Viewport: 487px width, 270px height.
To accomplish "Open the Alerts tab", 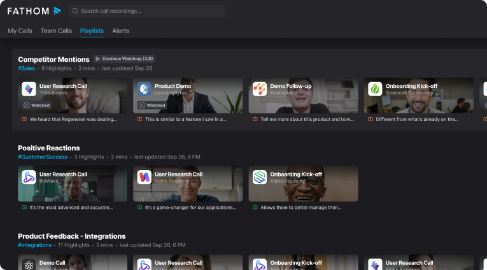I will pyautogui.click(x=120, y=31).
